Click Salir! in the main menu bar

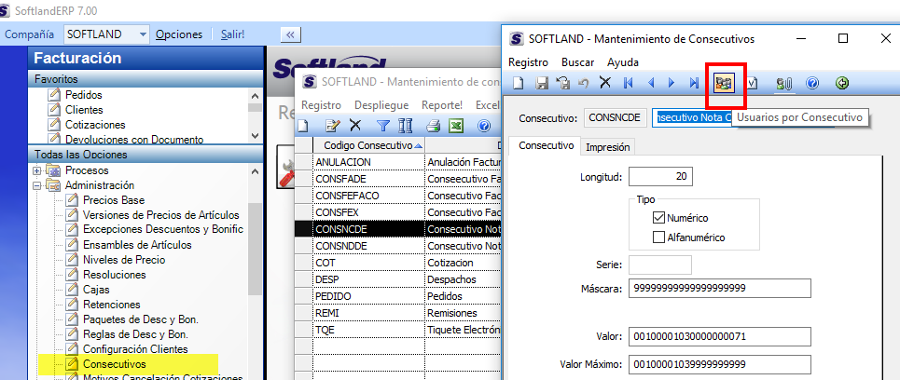[232, 34]
